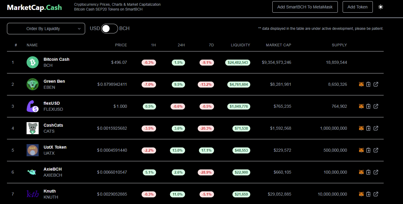Click the external link icon for Green Ben
This screenshot has height=204, width=403.
[x=376, y=84]
